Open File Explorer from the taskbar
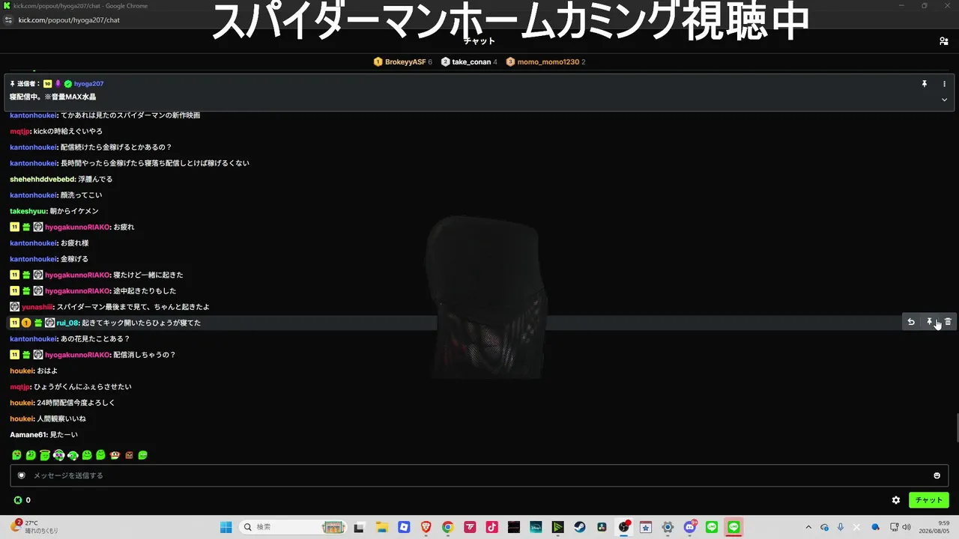Image resolution: width=959 pixels, height=539 pixels. (381, 527)
